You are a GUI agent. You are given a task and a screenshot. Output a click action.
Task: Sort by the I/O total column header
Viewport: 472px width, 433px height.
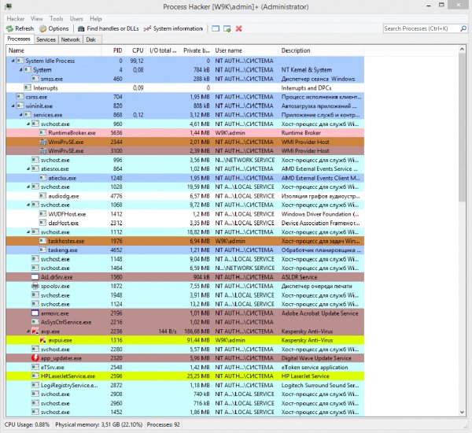coord(163,50)
